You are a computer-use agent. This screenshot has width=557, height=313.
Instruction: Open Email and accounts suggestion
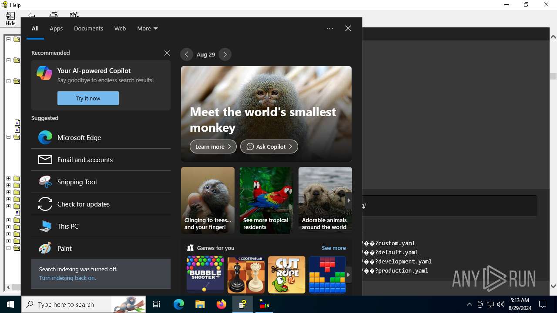point(101,160)
